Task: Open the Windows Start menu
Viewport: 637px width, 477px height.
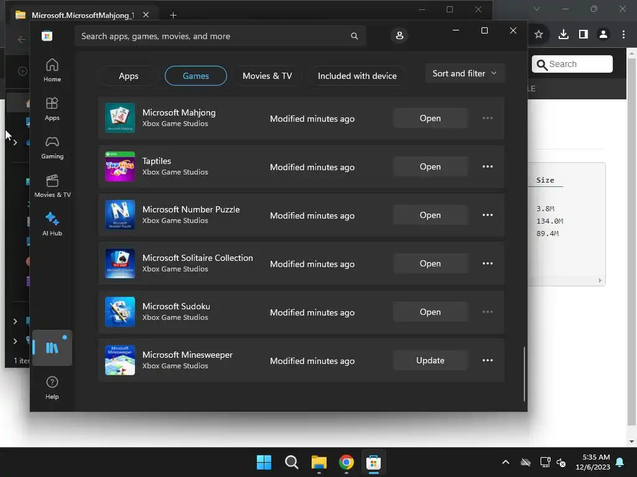Action: [264, 462]
